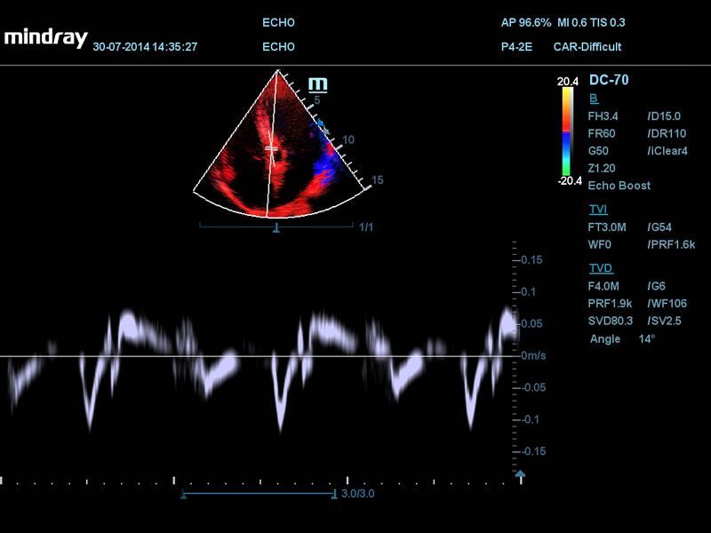Click the upper ECHO label

click(x=278, y=23)
